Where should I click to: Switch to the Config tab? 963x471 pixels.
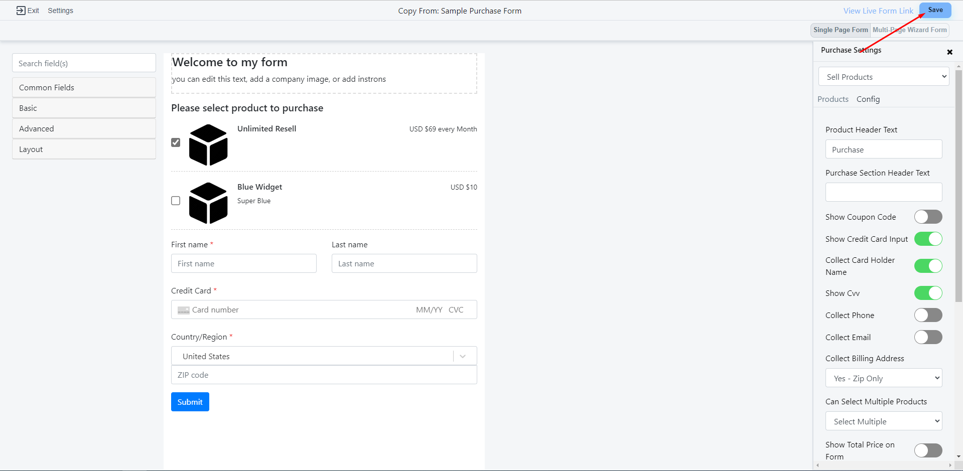point(868,99)
